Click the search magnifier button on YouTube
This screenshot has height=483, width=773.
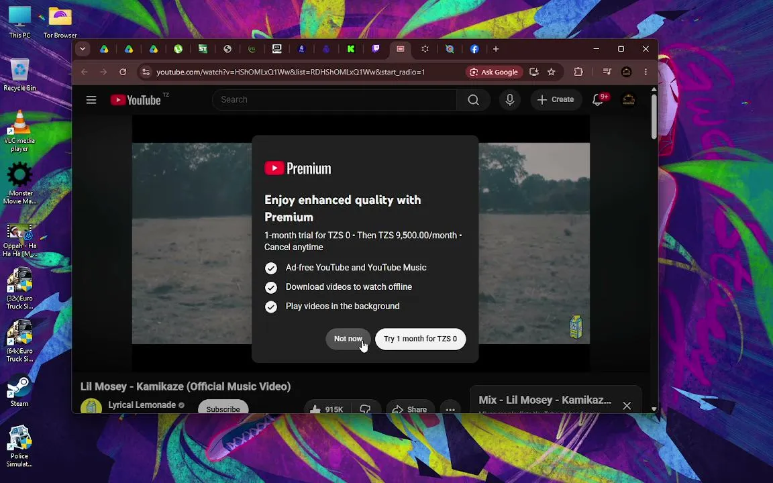(473, 100)
